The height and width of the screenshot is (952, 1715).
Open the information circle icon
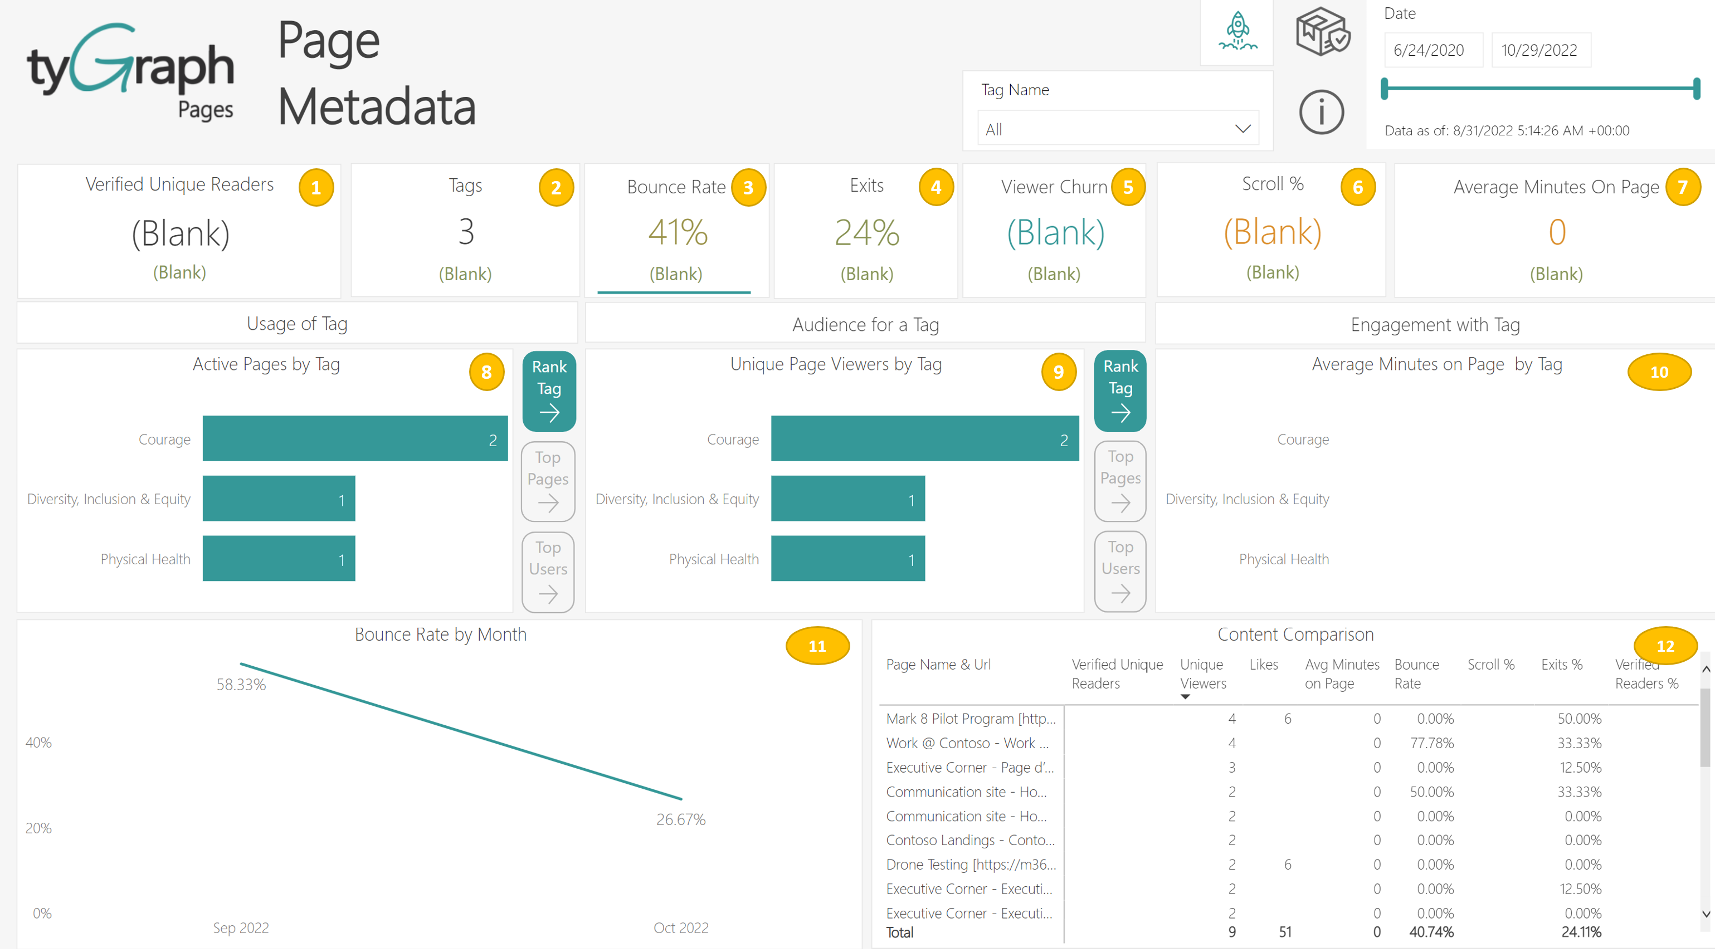(1321, 112)
